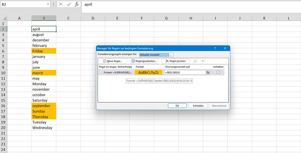Click cell containing january
Image resolution: width=301 pixels, height=153 pixels.
click(44, 56)
